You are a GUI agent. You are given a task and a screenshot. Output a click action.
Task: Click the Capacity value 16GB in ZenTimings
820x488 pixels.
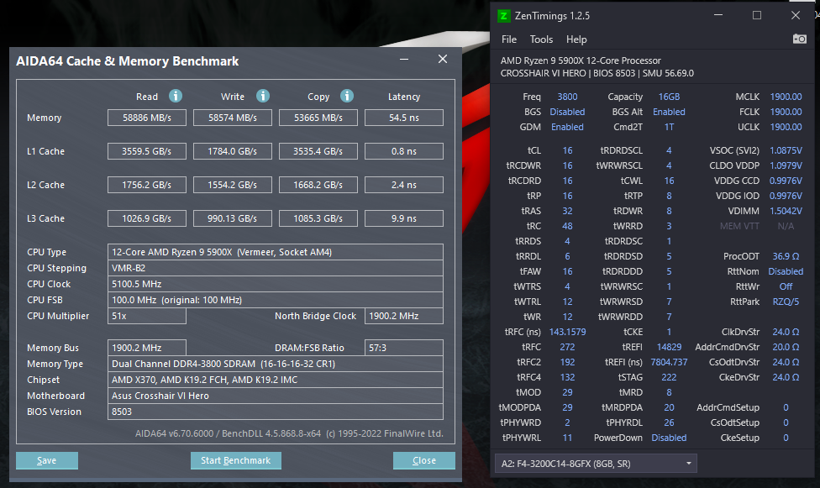point(669,97)
